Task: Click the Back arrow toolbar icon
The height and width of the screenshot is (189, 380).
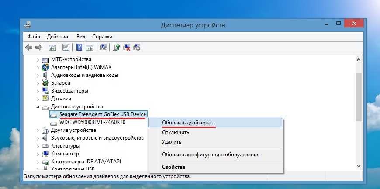Action: (29, 47)
